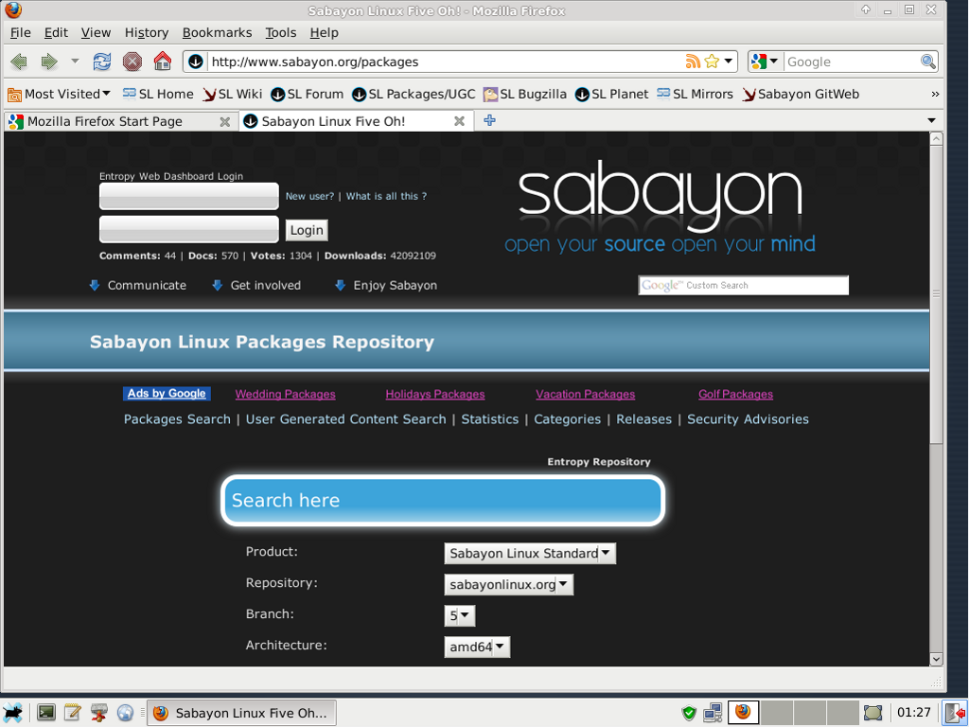Click the site identity icon in address bar
Screen dimensions: 969x727
click(195, 62)
